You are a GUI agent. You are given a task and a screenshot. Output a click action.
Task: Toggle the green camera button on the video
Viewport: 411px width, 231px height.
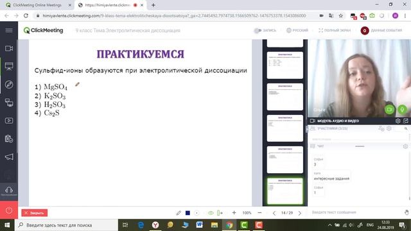[389, 109]
